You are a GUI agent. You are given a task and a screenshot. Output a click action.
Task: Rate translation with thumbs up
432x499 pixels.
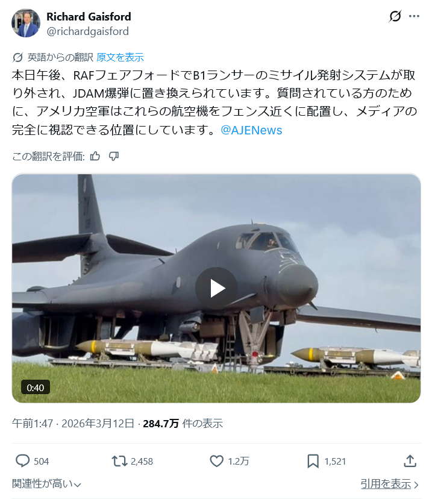point(95,156)
